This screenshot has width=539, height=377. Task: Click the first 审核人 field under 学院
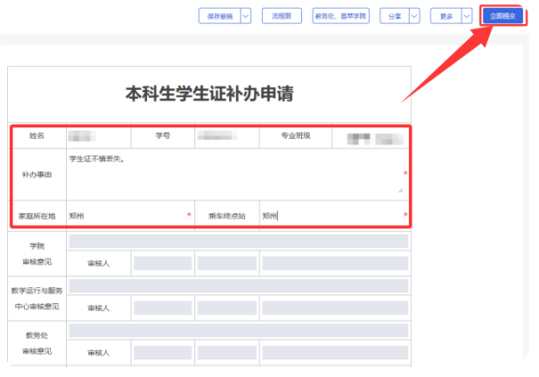162,263
